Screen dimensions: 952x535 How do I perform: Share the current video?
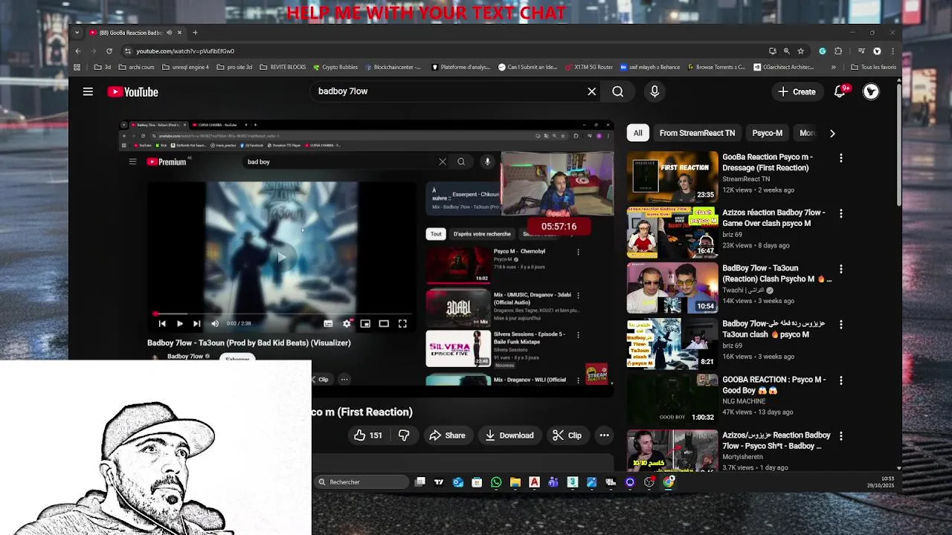447,435
